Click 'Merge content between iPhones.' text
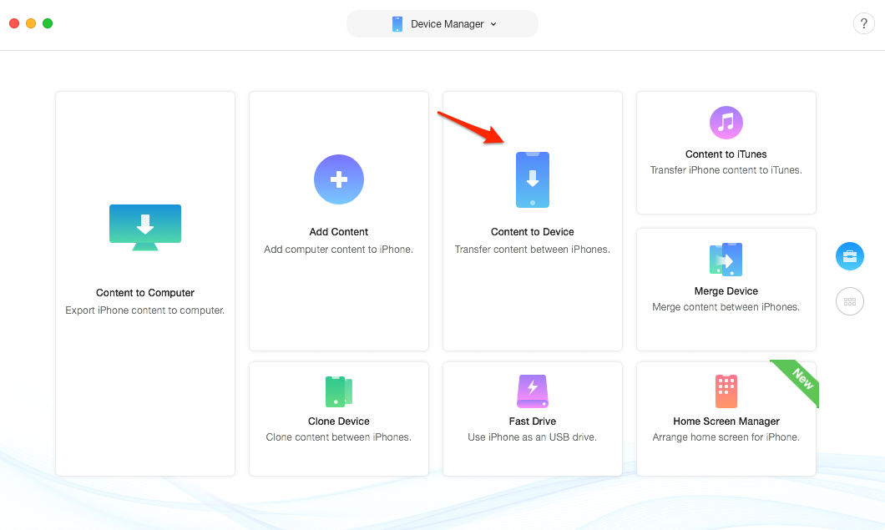Viewport: 885px width, 530px height. click(x=726, y=306)
